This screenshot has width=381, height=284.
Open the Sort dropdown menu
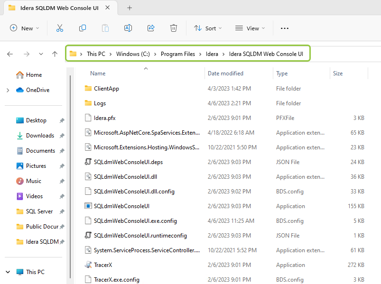(x=208, y=28)
